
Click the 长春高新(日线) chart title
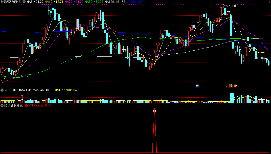[x=11, y=2]
